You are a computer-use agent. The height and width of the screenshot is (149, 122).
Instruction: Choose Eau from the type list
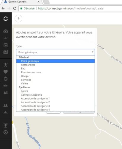[x=56, y=69]
